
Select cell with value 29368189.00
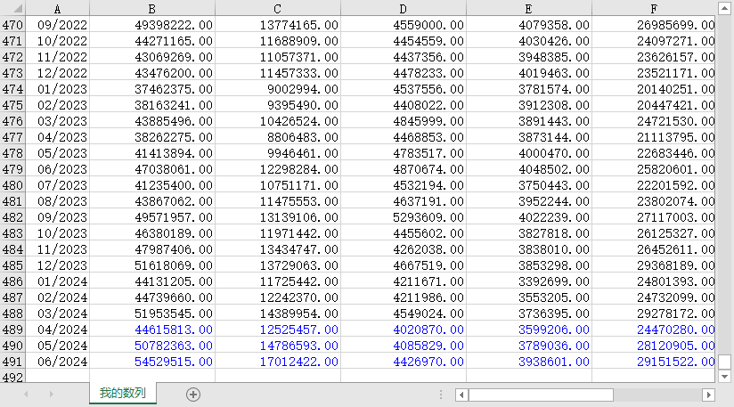point(654,265)
